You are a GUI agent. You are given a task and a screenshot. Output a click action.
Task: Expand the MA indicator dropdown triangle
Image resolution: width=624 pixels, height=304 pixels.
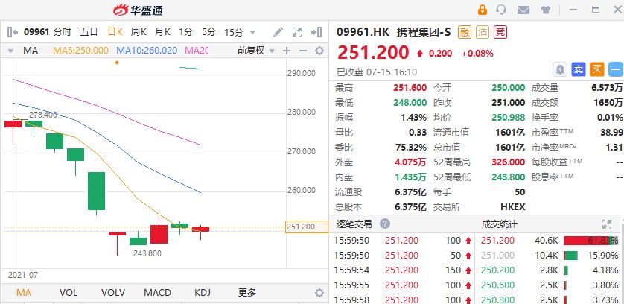click(x=10, y=51)
